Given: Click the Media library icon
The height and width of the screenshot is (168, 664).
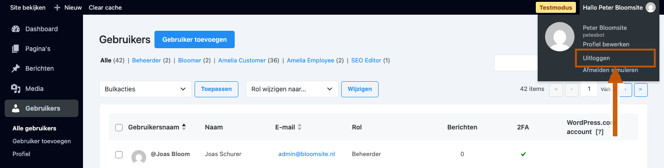Looking at the screenshot, I should click(16, 89).
